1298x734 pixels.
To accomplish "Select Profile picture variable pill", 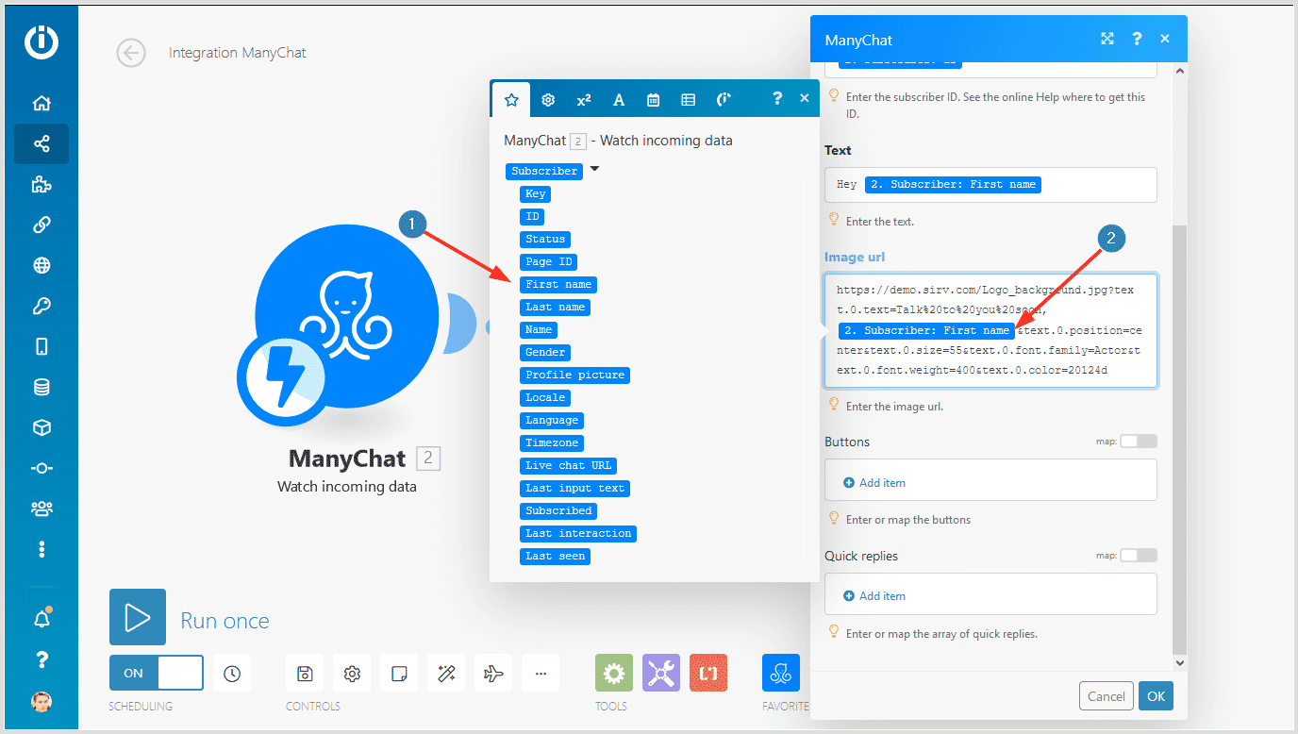I will pyautogui.click(x=575, y=375).
